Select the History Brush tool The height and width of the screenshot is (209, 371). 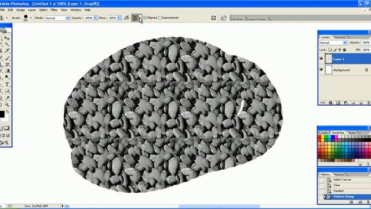pos(7,64)
